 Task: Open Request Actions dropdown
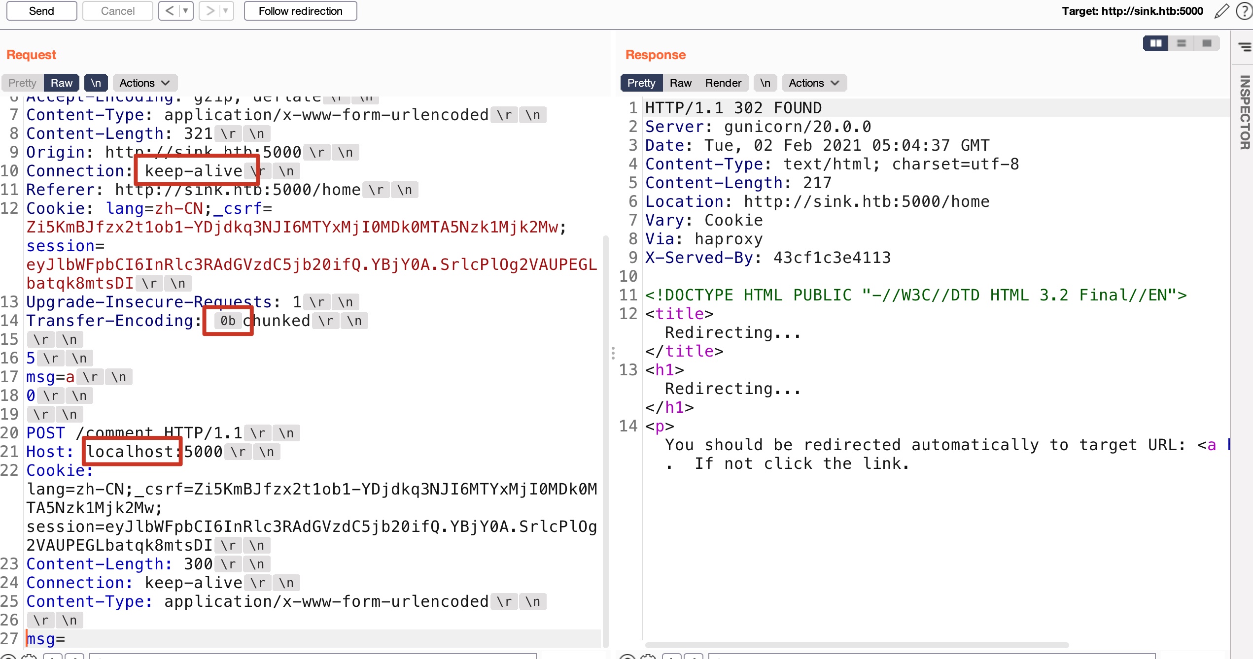[144, 83]
